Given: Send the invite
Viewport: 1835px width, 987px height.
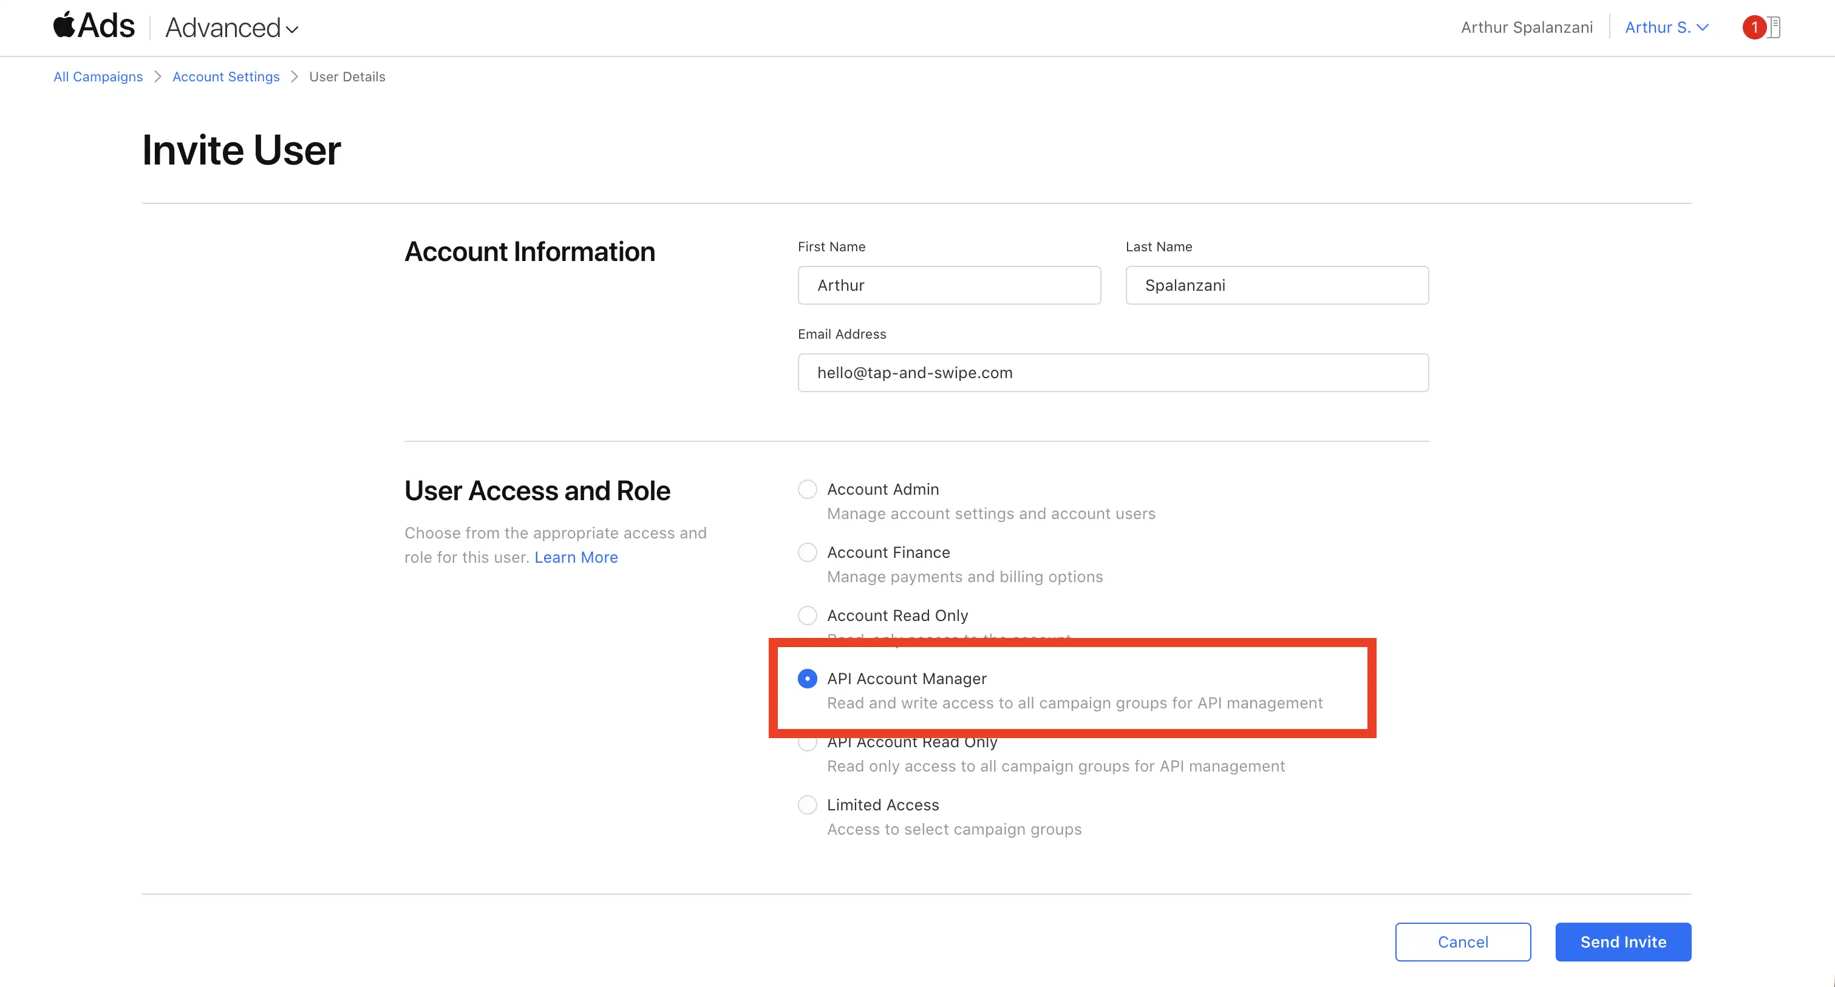Looking at the screenshot, I should 1622,941.
